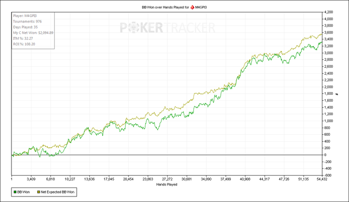The width and height of the screenshot is (349, 202).
Task: Click the y-axis value 1,000
Action: [x=329, y=121]
